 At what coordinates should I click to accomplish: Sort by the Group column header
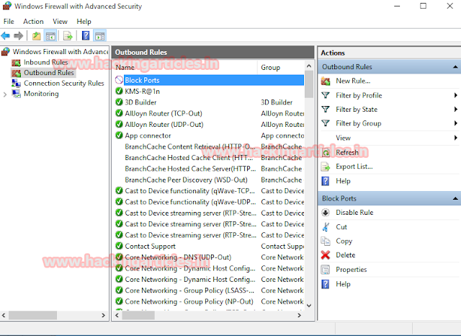tap(281, 67)
